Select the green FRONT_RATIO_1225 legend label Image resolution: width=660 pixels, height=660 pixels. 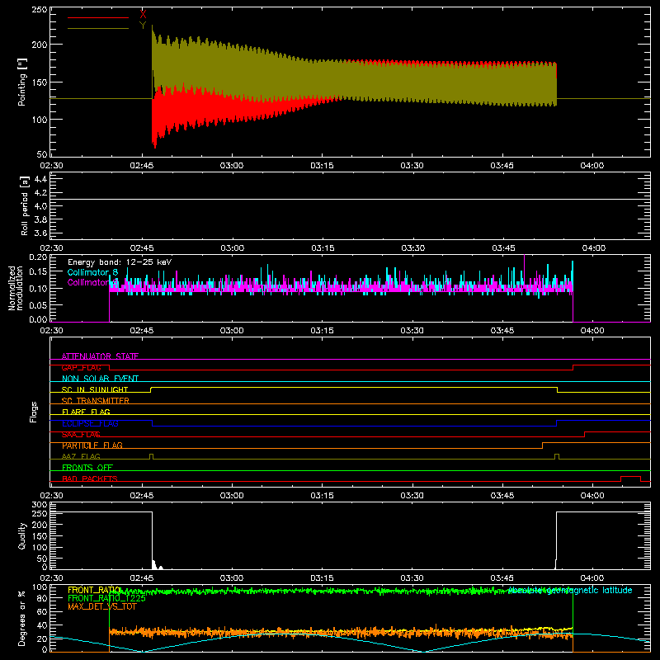point(106,598)
